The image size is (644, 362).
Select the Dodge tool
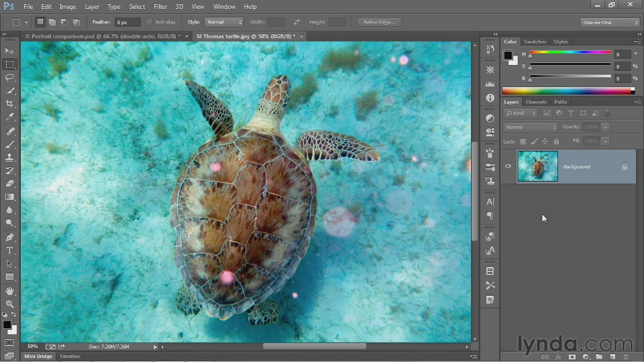pos(9,223)
